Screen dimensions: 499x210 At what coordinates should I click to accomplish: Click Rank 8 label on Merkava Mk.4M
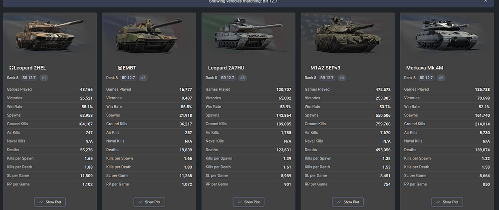(x=410, y=78)
